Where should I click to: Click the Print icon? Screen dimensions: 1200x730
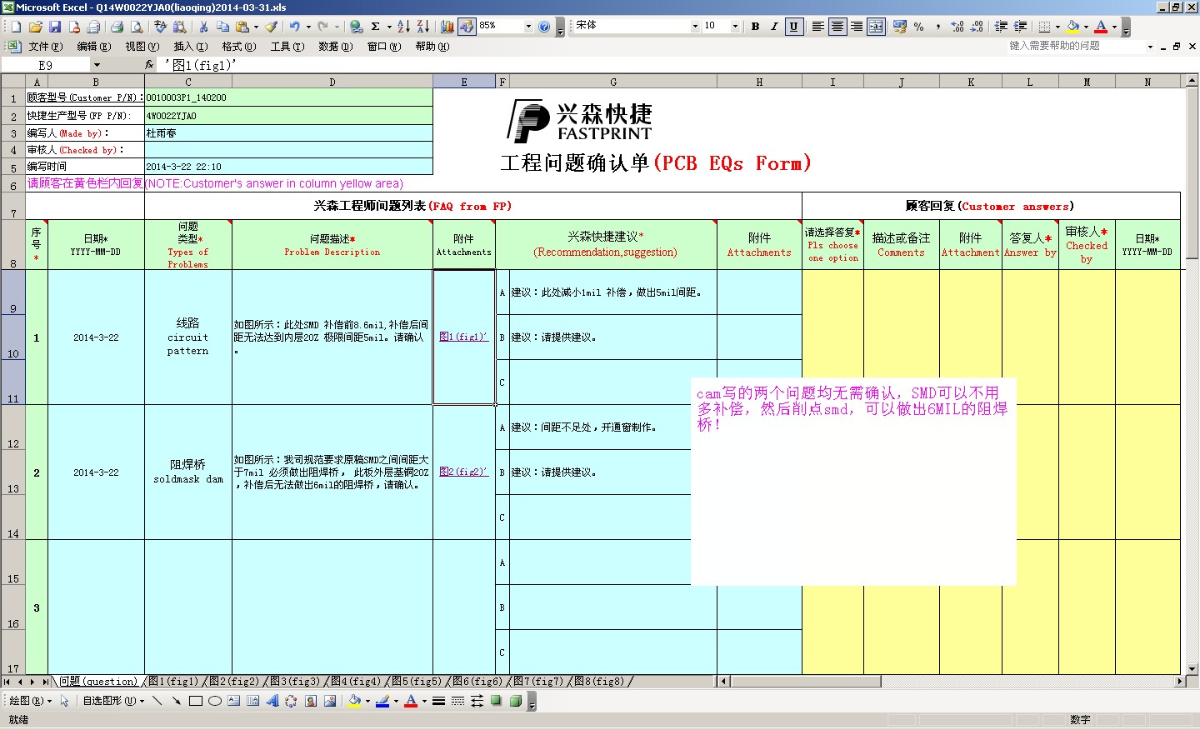click(117, 27)
